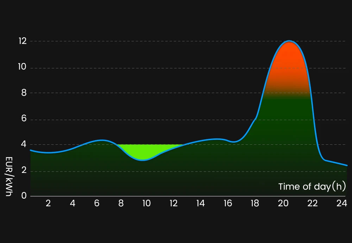Pick the 22 hour tick label

(x=313, y=203)
